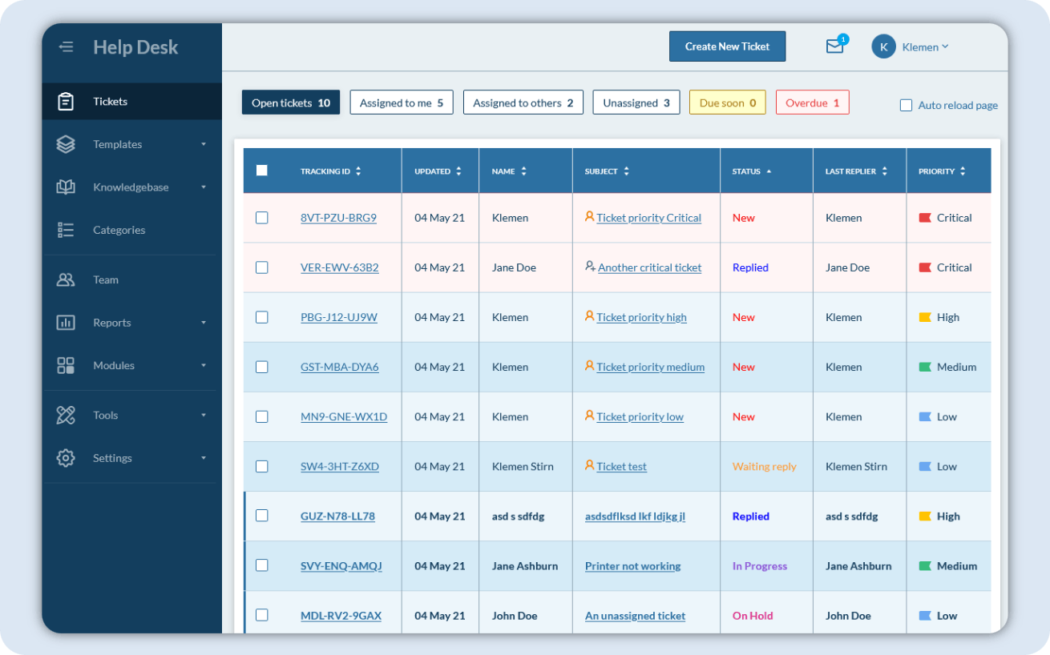Open An unassigned ticket subject link
The image size is (1050, 655).
coord(636,616)
